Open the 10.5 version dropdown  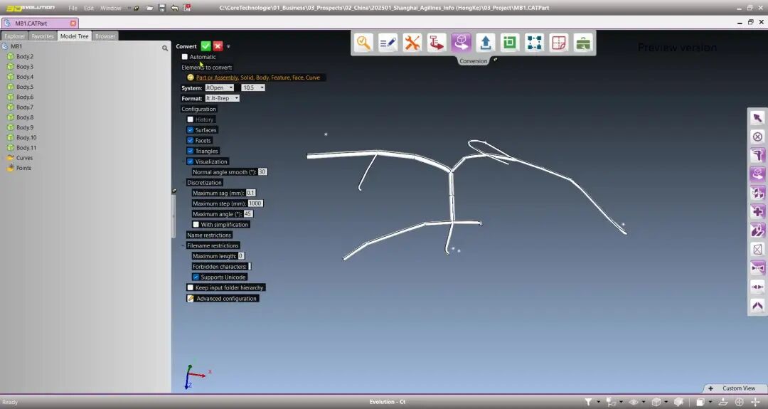[253, 87]
